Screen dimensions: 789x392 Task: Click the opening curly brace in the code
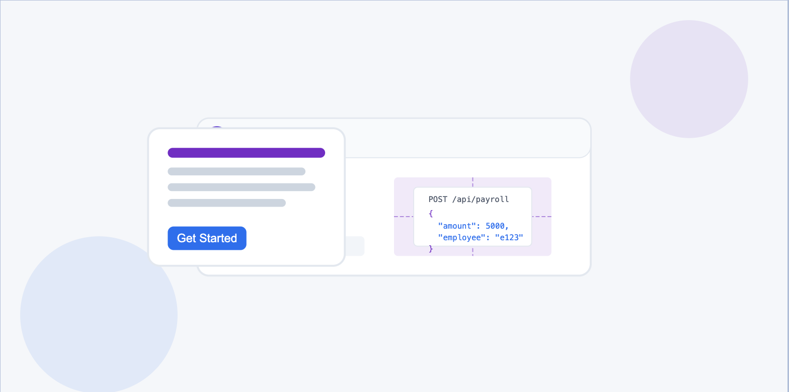coord(431,213)
